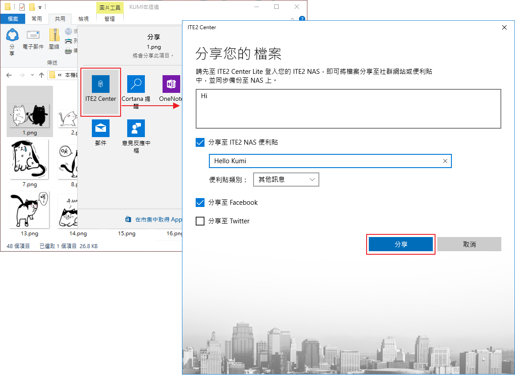Choose OneNote in the share panel
Viewport: 515px width, 375px height.
pos(171,88)
